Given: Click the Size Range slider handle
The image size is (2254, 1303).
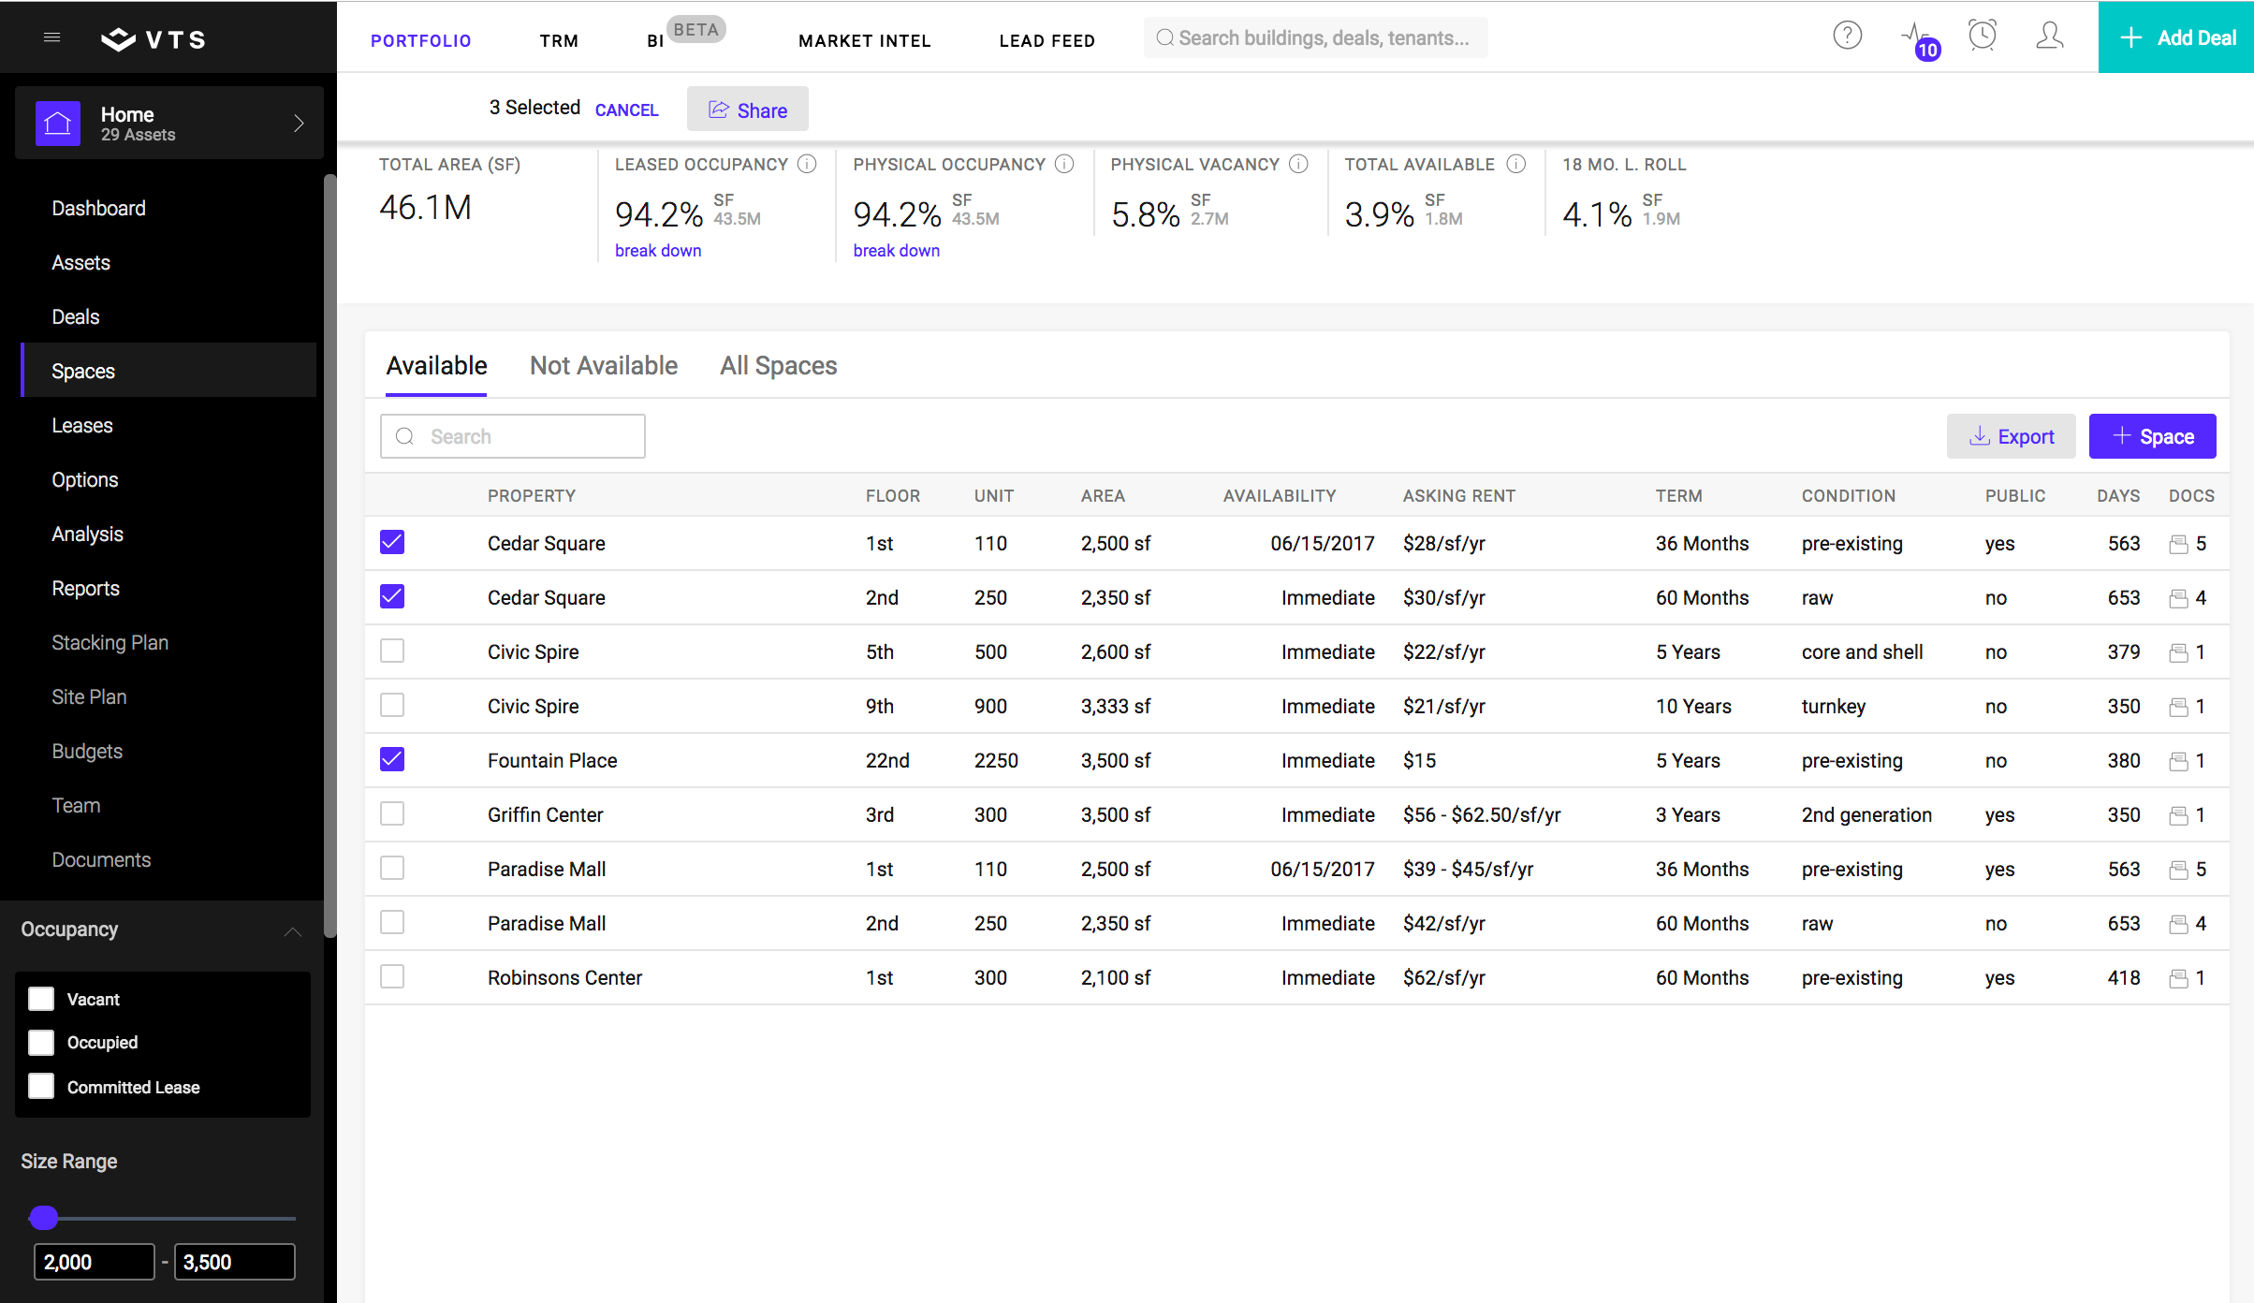Looking at the screenshot, I should pos(43,1217).
